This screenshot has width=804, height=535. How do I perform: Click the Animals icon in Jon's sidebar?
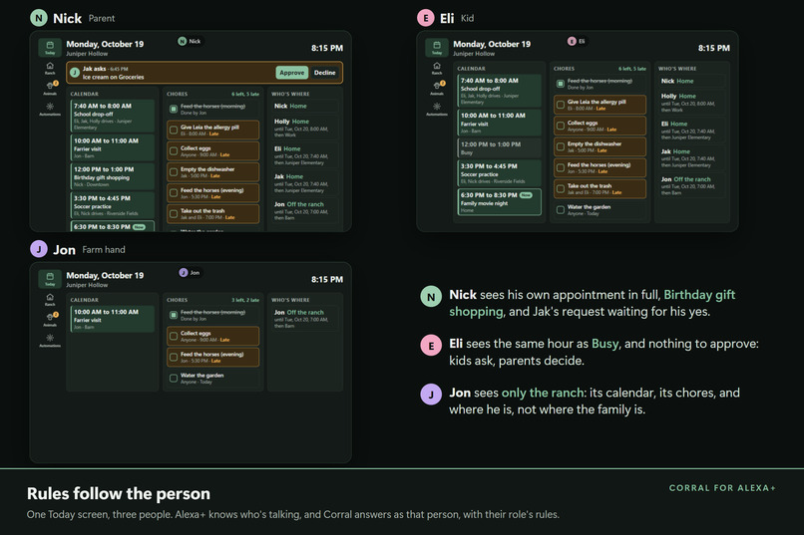tap(50, 320)
